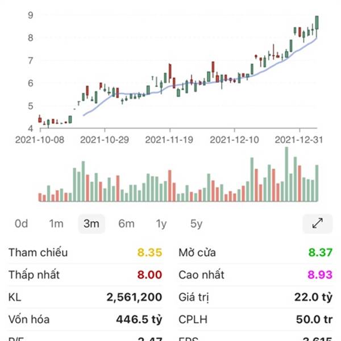Tap the Cao nhất label
341x341 pixels.
click(201, 275)
